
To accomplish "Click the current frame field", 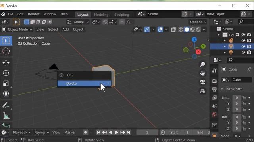I will [147, 133].
